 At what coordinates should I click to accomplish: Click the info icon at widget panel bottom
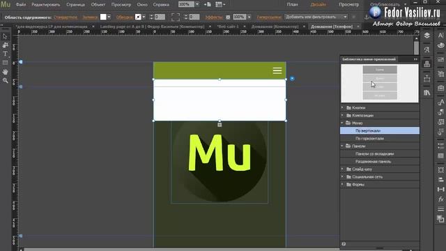[344, 244]
